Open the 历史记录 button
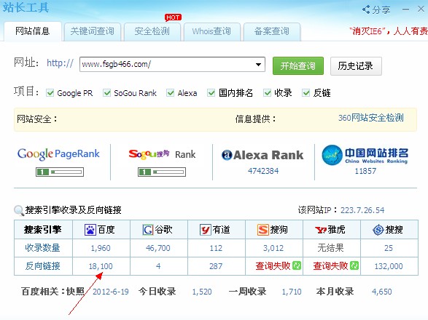Image resolution: width=428 pixels, height=320 pixels. click(356, 66)
